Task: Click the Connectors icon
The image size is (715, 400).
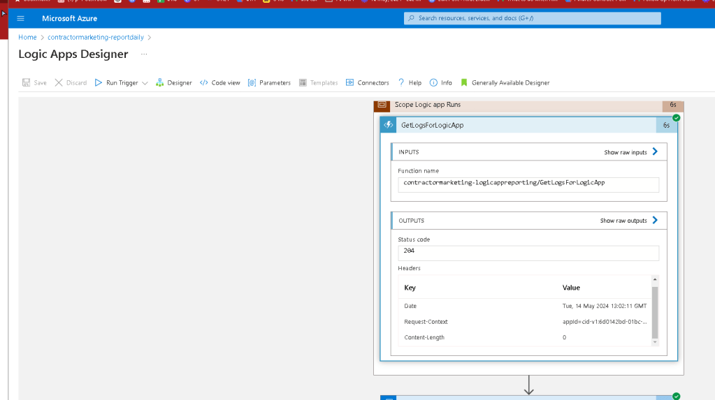Action: (x=349, y=82)
